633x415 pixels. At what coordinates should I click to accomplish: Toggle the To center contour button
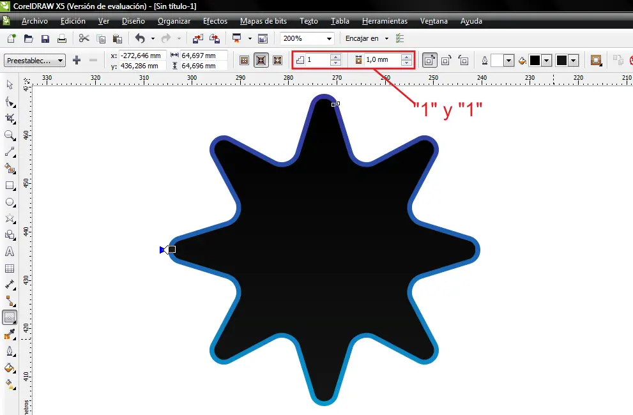[x=244, y=61]
